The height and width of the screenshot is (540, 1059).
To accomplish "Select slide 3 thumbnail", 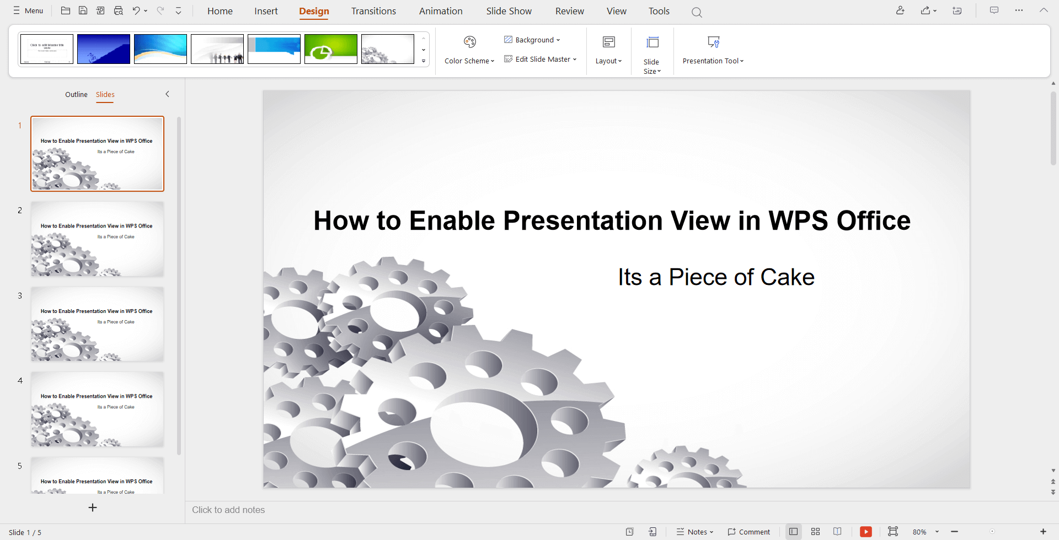I will 97,324.
